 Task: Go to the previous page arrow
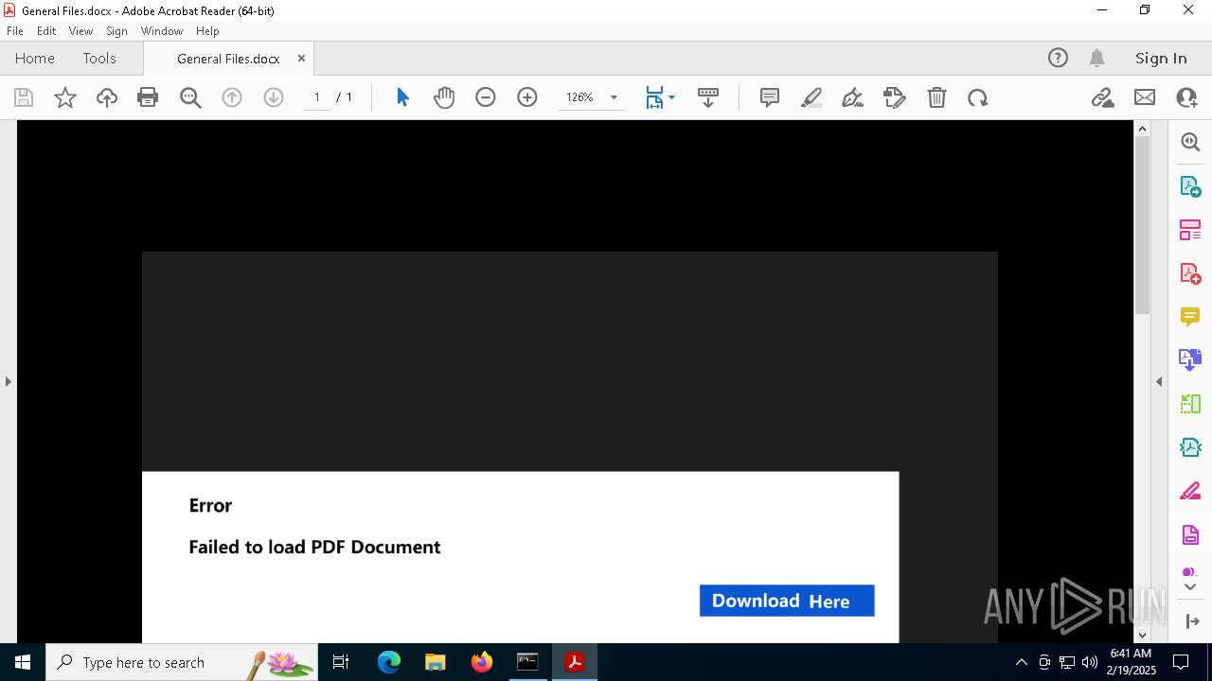[232, 97]
